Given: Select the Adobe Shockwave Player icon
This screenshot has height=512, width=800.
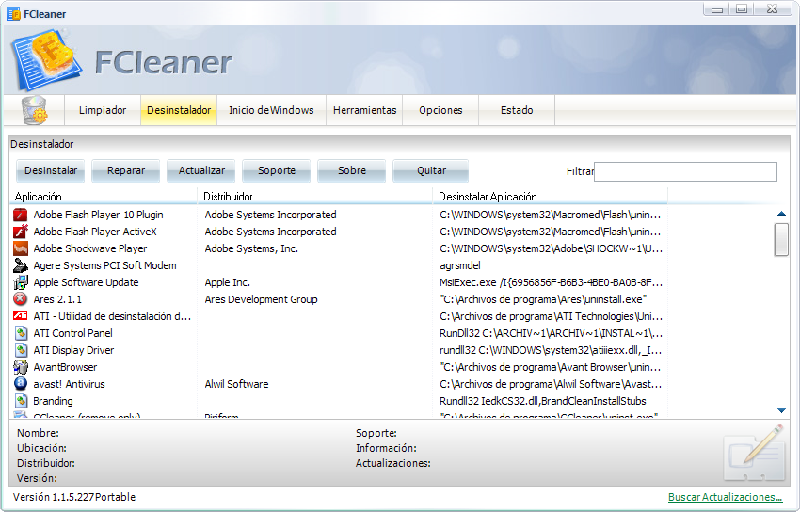Looking at the screenshot, I should click(21, 248).
